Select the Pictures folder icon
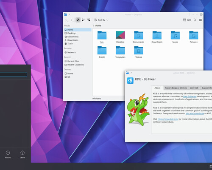This screenshot has width=212, height=170. coord(194,35)
